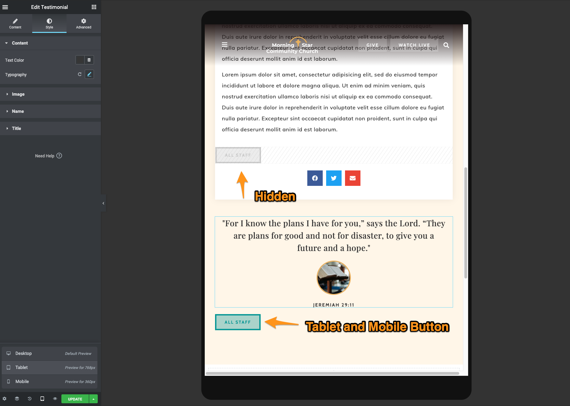570x406 pixels.
Task: Open the Text Color swatch picker
Action: 80,60
